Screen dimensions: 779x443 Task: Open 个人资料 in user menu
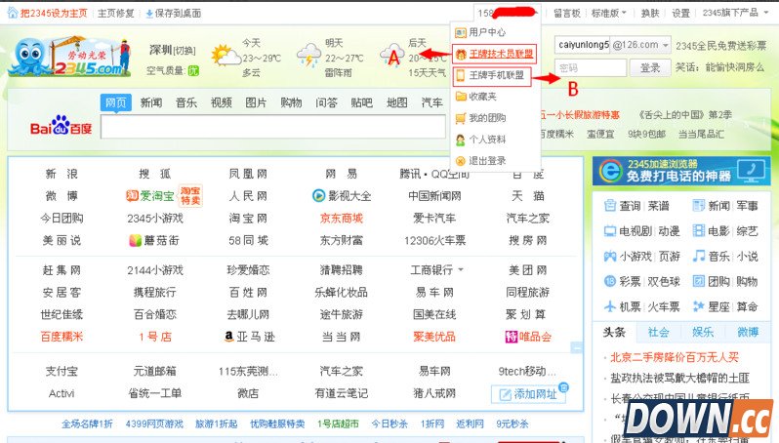point(480,140)
